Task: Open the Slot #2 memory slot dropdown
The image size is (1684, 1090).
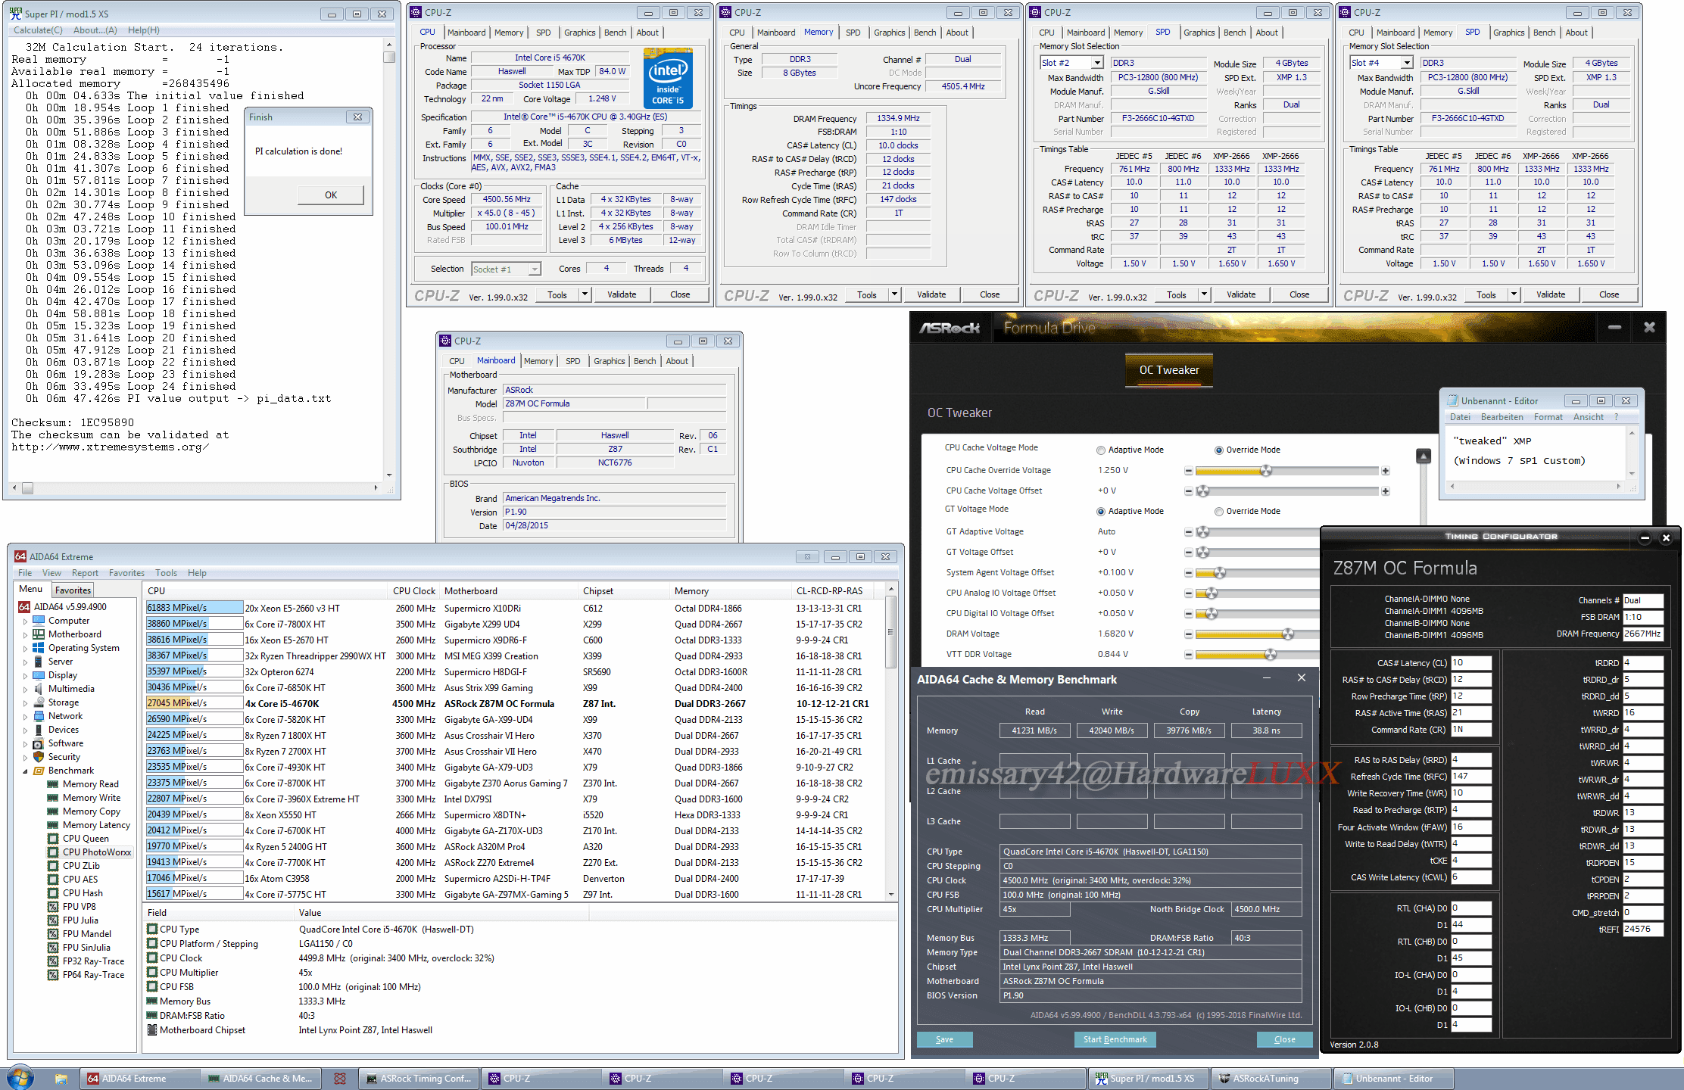Action: pyautogui.click(x=1097, y=64)
